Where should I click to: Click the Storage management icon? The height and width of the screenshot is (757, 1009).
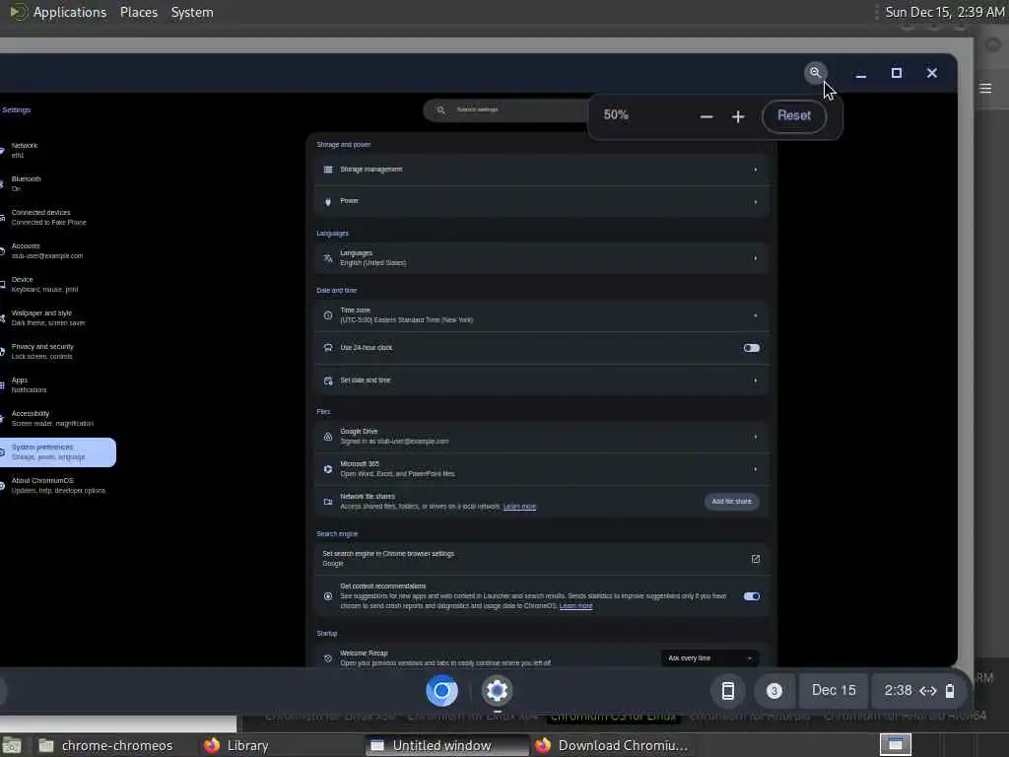coord(328,170)
